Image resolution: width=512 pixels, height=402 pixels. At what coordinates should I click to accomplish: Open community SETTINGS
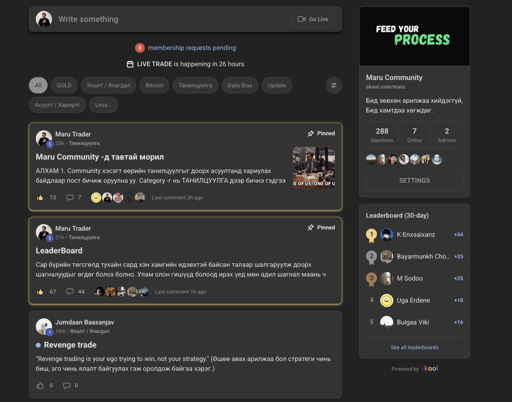[414, 181]
